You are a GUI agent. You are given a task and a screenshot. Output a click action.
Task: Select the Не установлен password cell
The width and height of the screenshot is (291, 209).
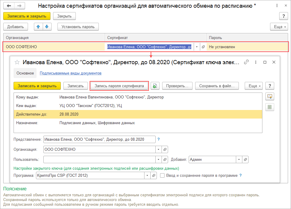[247, 47]
